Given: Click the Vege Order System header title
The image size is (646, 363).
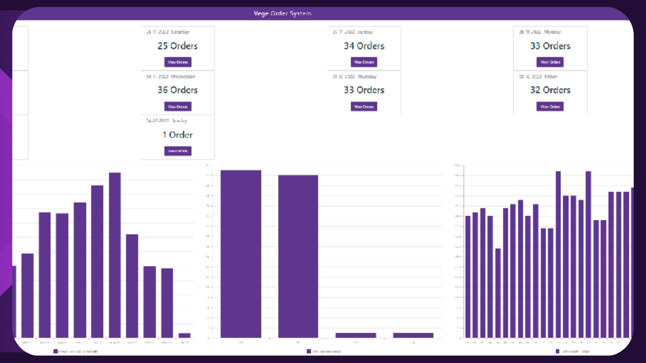Looking at the screenshot, I should (x=282, y=14).
